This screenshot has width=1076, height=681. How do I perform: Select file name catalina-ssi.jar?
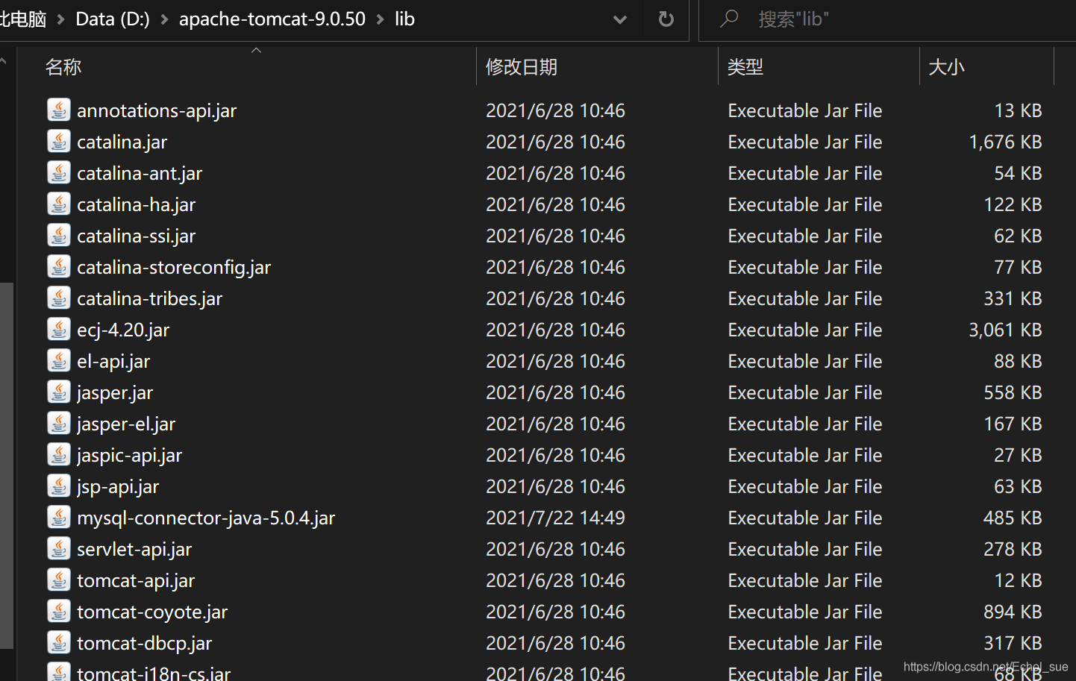pyautogui.click(x=137, y=236)
